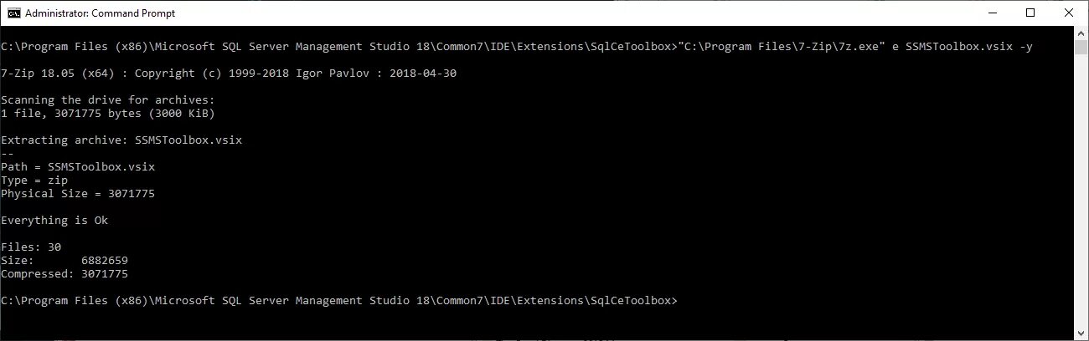The width and height of the screenshot is (1089, 341).
Task: Click the vertical scrollbar thumb
Action: (1081, 47)
